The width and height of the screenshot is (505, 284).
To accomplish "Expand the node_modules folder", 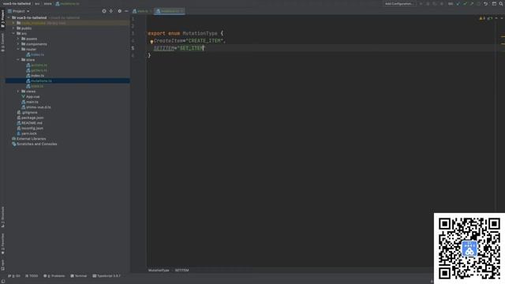I will tap(13, 23).
